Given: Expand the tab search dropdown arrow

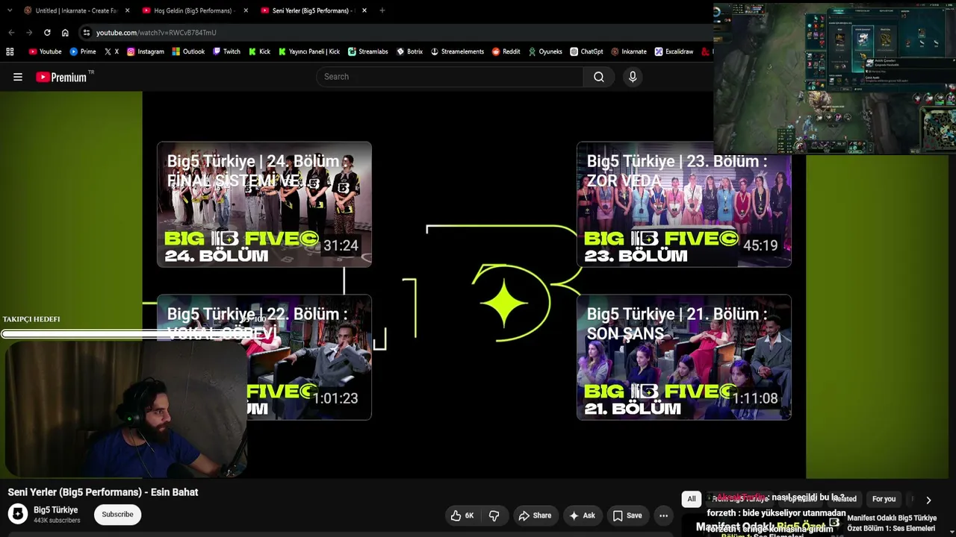Looking at the screenshot, I should [10, 10].
